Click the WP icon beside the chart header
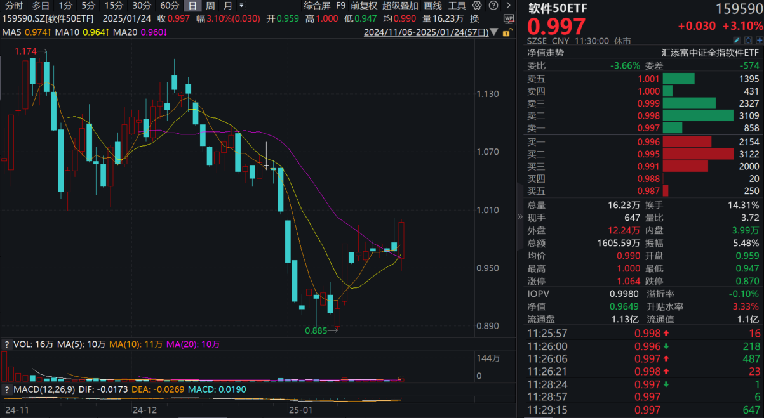Viewport: 764px width, 418px height. pyautogui.click(x=509, y=18)
